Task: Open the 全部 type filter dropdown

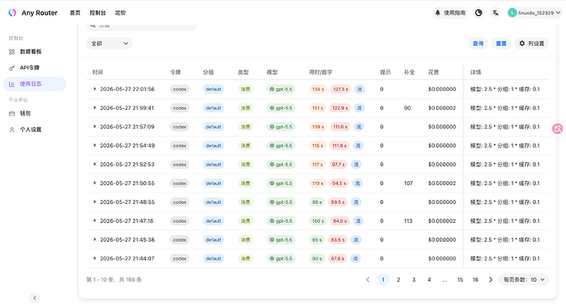Action: (109, 43)
